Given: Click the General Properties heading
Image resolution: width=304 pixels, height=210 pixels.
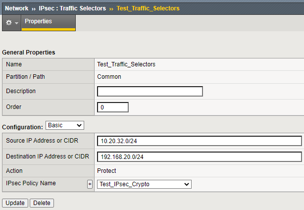Looking at the screenshot, I should [29, 52].
